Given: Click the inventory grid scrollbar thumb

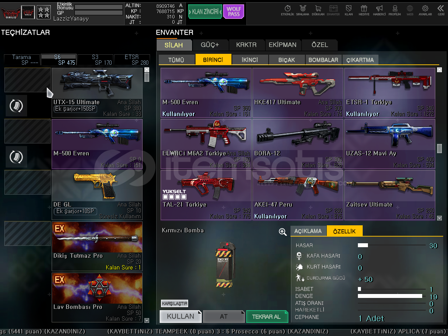Looking at the screenshot, I should tap(439, 148).
